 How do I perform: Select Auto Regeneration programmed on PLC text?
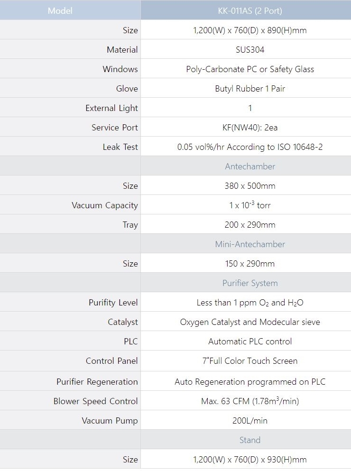pyautogui.click(x=250, y=382)
